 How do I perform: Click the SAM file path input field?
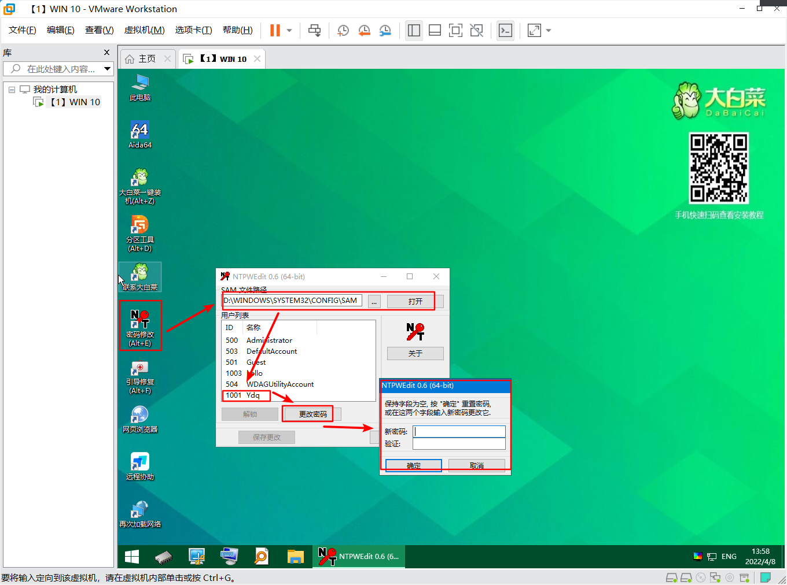(x=292, y=301)
